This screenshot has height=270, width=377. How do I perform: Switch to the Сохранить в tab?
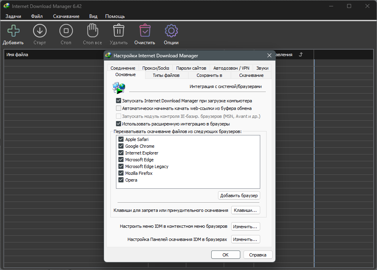click(209, 75)
